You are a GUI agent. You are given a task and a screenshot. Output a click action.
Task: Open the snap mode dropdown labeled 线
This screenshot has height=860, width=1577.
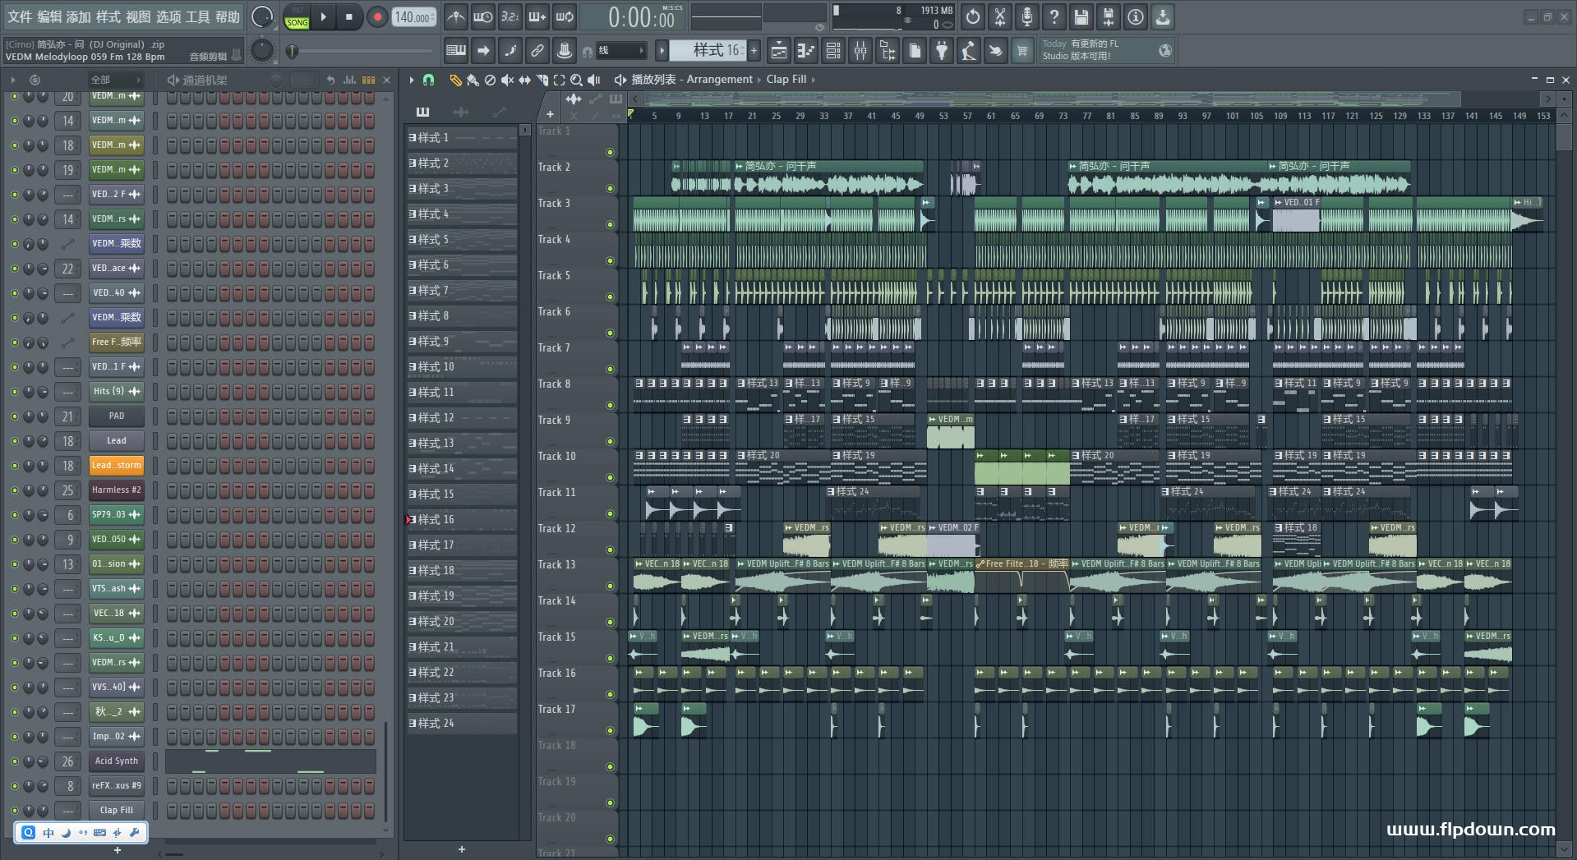621,51
